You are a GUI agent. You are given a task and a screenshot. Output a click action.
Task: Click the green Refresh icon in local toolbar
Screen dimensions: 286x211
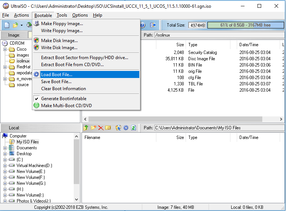tap(133, 128)
